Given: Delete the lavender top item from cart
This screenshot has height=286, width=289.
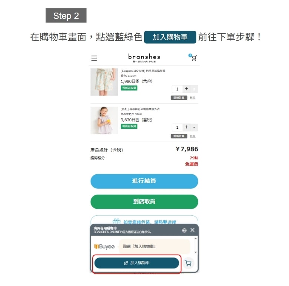Looking at the screenshot, I should tap(193, 136).
